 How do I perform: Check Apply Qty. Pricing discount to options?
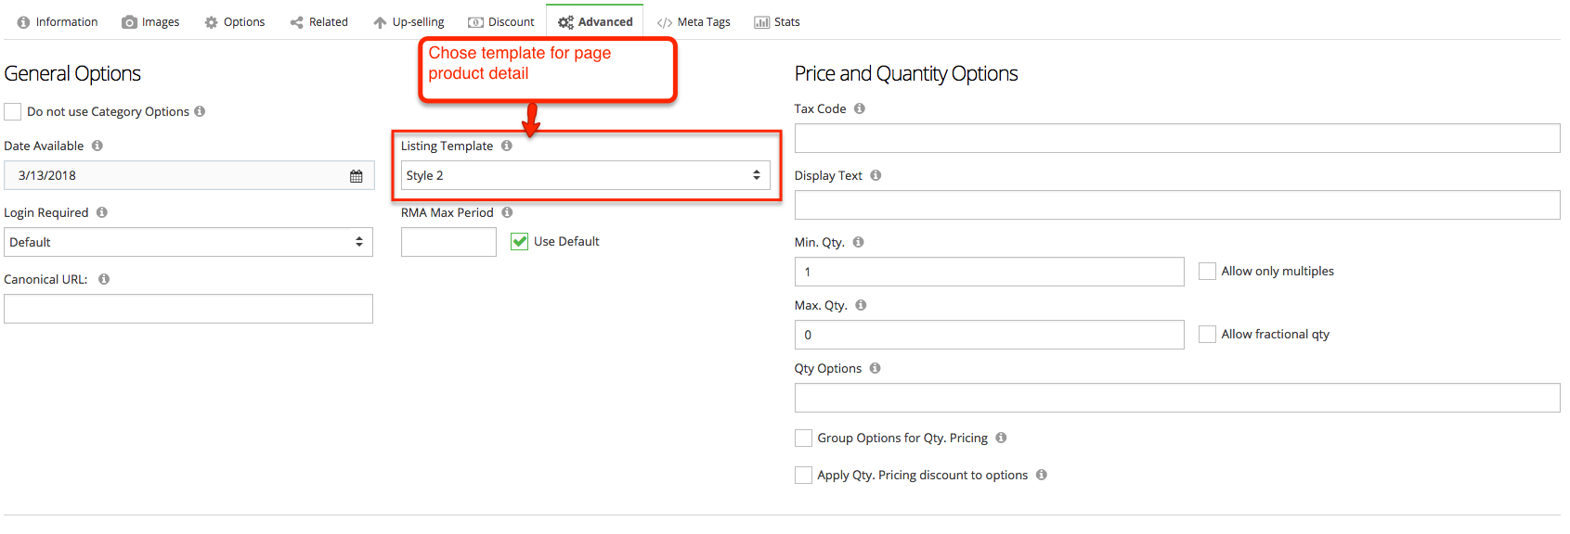[803, 476]
